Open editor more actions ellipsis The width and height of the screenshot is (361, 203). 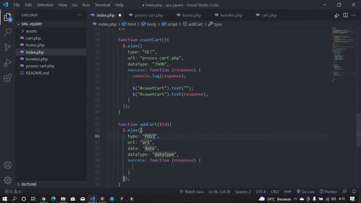point(354,15)
